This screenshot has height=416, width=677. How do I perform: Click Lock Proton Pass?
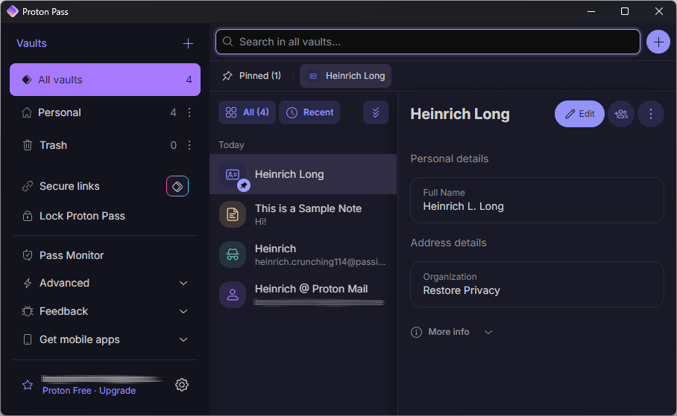coord(82,216)
